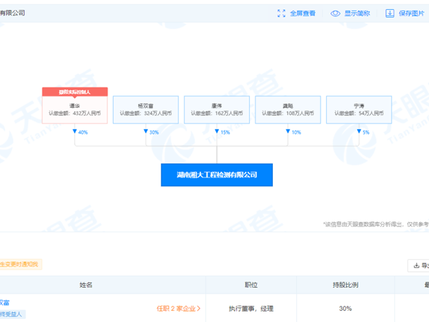429x322 pixels.
Task: Select the 杨双富 shareholder node with 324万
Action: pyautogui.click(x=146, y=110)
